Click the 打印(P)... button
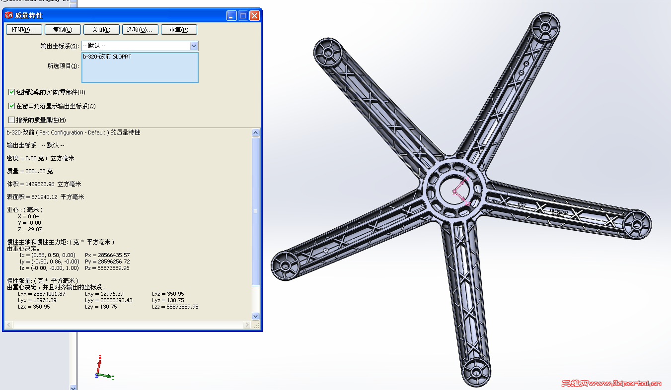This screenshot has width=671, height=390. pyautogui.click(x=24, y=30)
